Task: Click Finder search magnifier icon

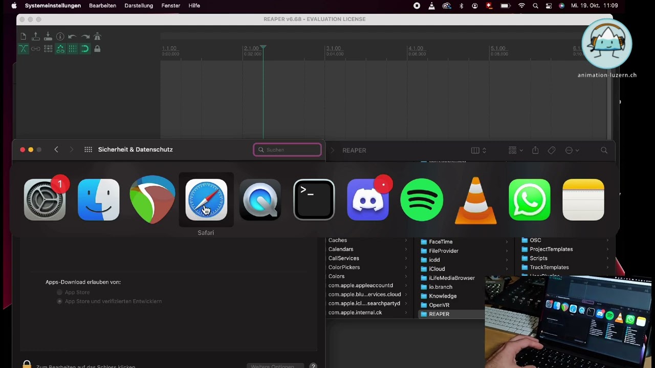Action: click(x=604, y=150)
